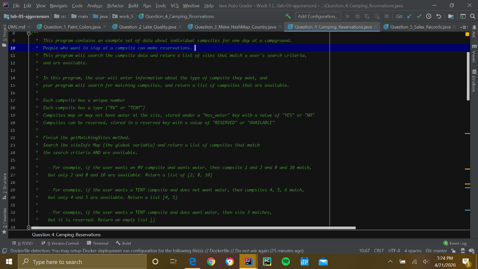Collapse the Javadoc comment fold marker
This screenshot has height=269, width=478.
click(28, 33)
